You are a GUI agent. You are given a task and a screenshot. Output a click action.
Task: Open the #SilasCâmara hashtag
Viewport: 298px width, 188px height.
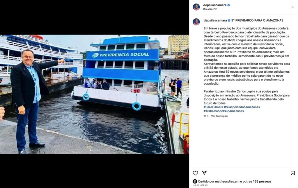click(213, 107)
